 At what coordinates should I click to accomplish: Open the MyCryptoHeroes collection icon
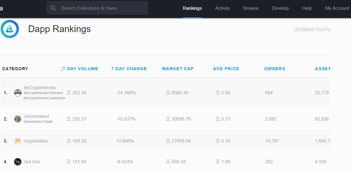coord(18,93)
